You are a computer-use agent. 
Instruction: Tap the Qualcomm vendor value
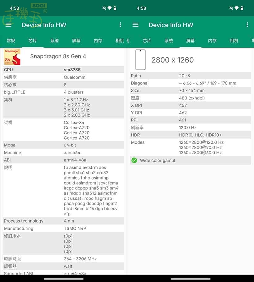click(75, 77)
